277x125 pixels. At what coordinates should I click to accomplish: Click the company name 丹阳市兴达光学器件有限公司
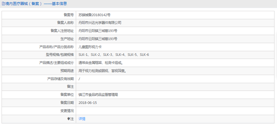coord(100,23)
